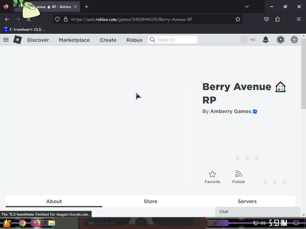Open the settings gear on Roblox

[294, 40]
